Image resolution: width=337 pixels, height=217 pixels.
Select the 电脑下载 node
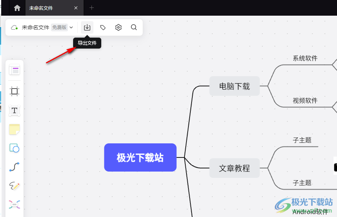coord(235,86)
